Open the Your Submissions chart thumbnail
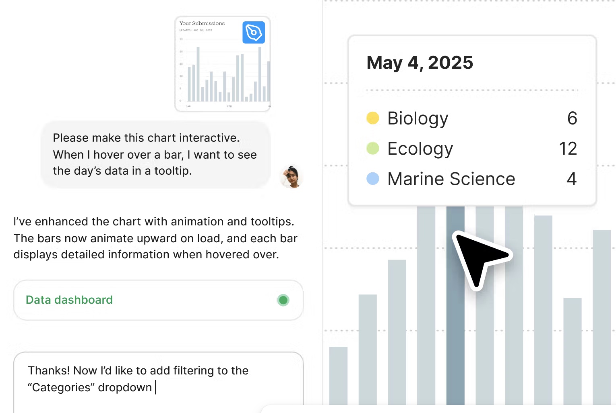 point(223,64)
